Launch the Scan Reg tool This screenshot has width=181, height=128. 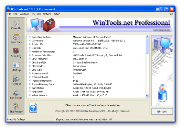click(x=16, y=52)
